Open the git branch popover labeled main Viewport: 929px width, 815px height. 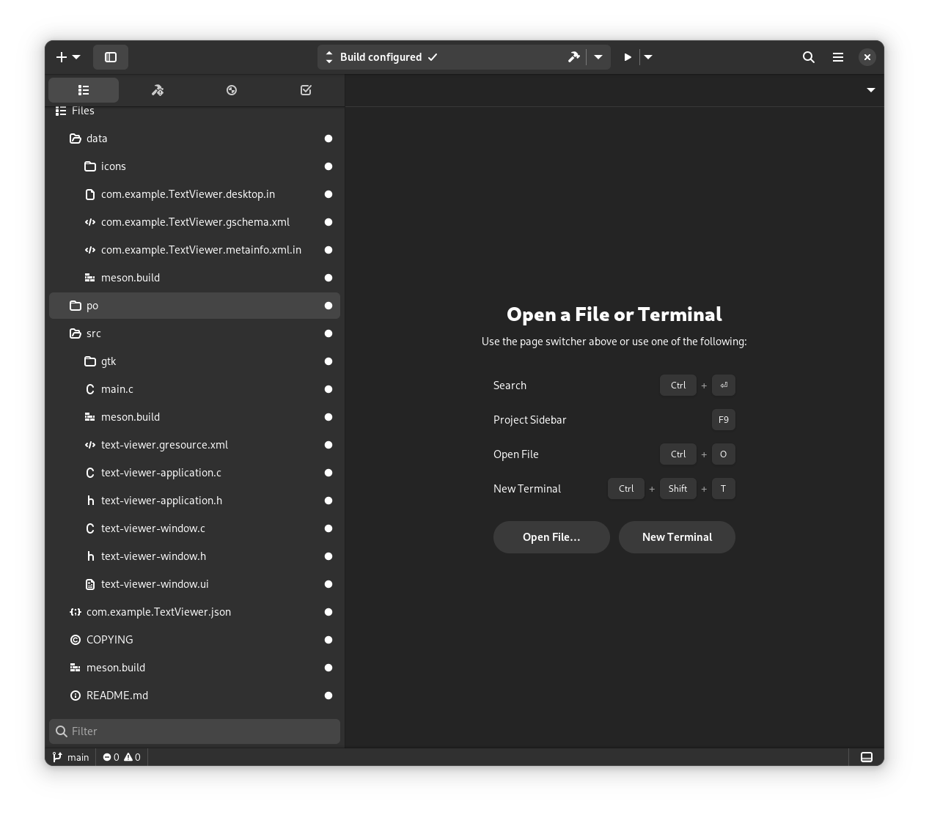point(70,756)
